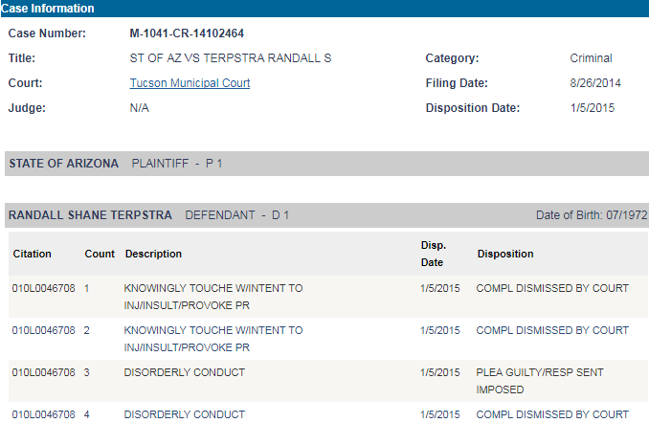
Task: Click the Judge value N/A
Action: [139, 108]
